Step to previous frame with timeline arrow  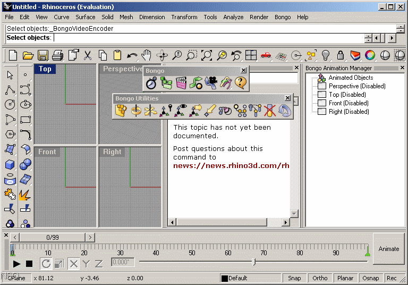click(x=15, y=237)
